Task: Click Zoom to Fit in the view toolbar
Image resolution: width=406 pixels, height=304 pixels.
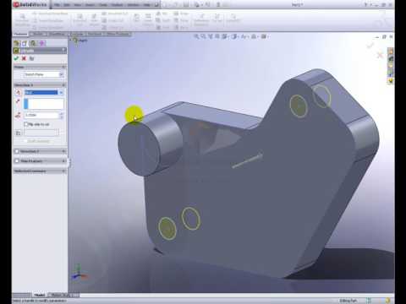Action: pyautogui.click(x=196, y=36)
